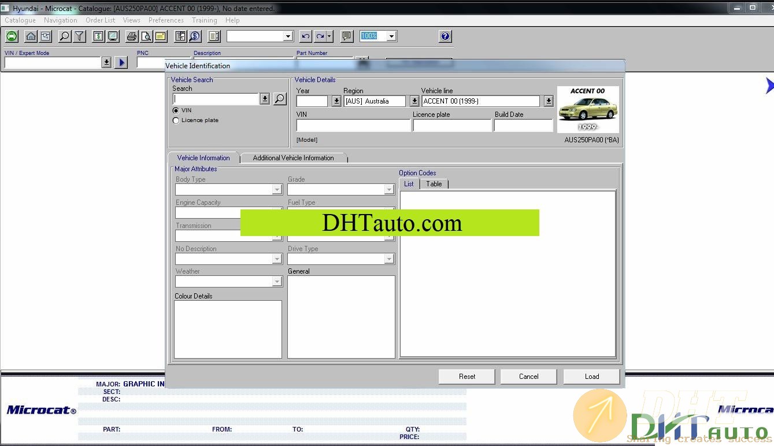Click the search magnifier in Vehicle Search
The height and width of the screenshot is (446, 774).
click(280, 99)
